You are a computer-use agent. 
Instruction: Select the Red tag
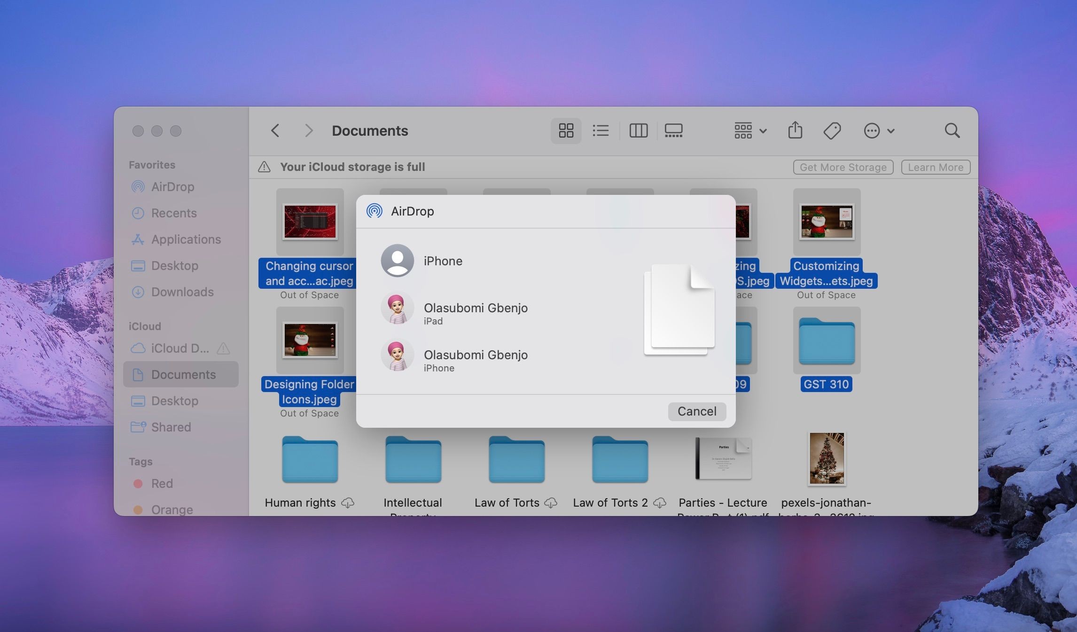pos(181,483)
